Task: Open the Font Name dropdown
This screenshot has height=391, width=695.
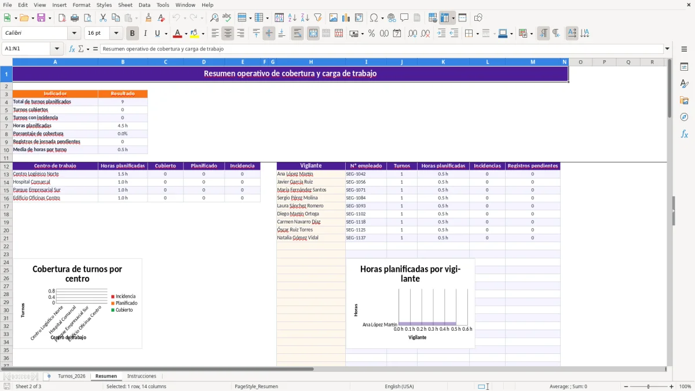Action: [74, 34]
